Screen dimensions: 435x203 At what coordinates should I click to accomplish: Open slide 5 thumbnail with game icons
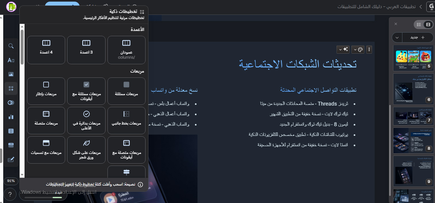[x=413, y=58]
